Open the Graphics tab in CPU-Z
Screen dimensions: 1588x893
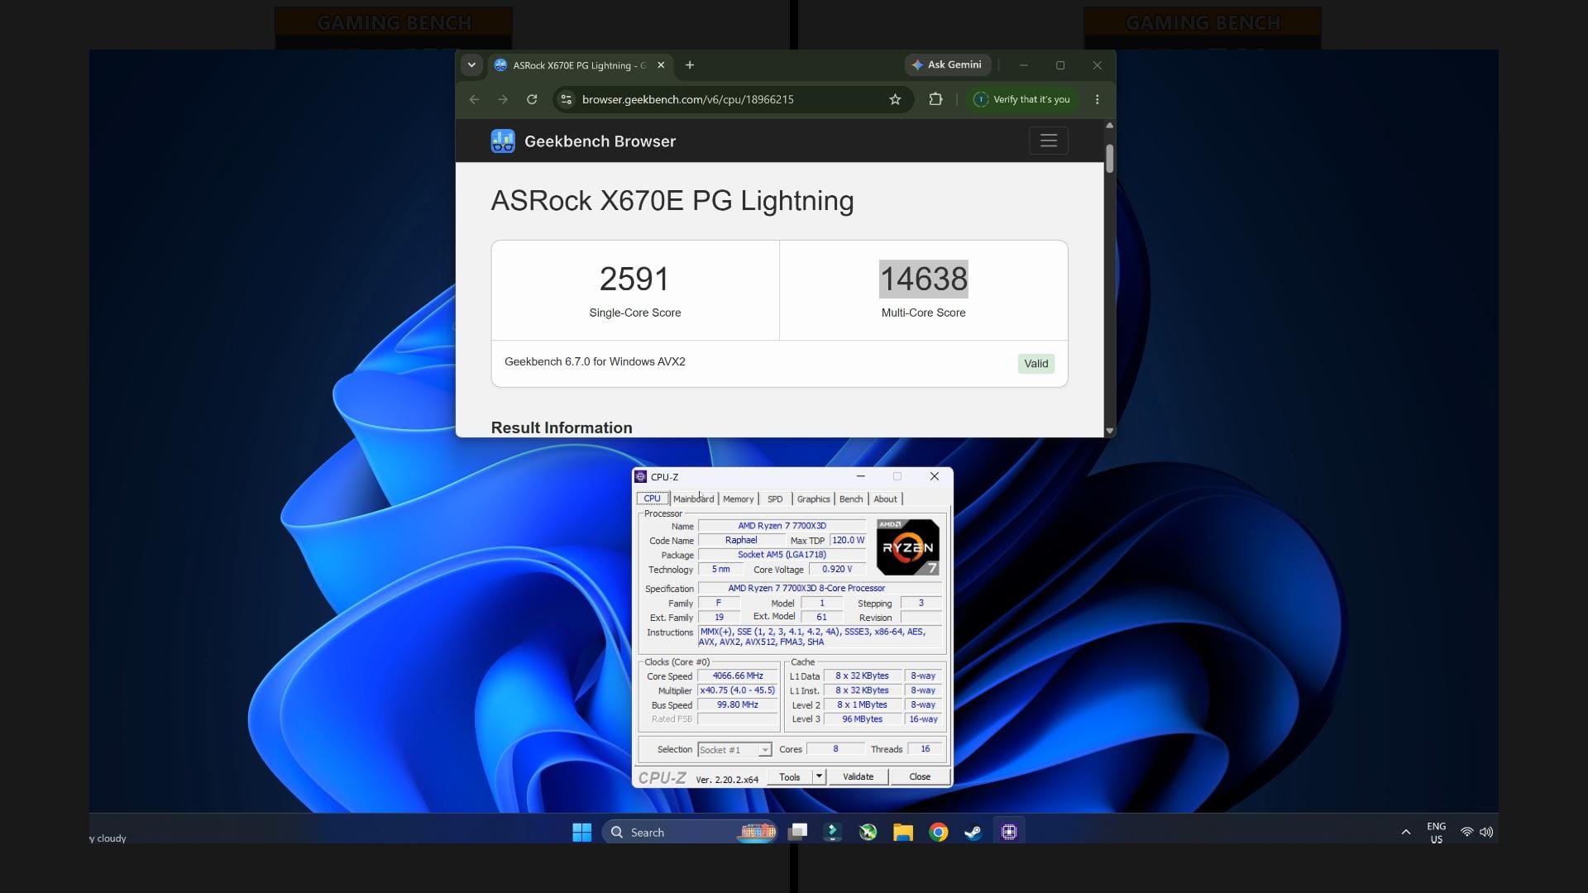coord(813,499)
